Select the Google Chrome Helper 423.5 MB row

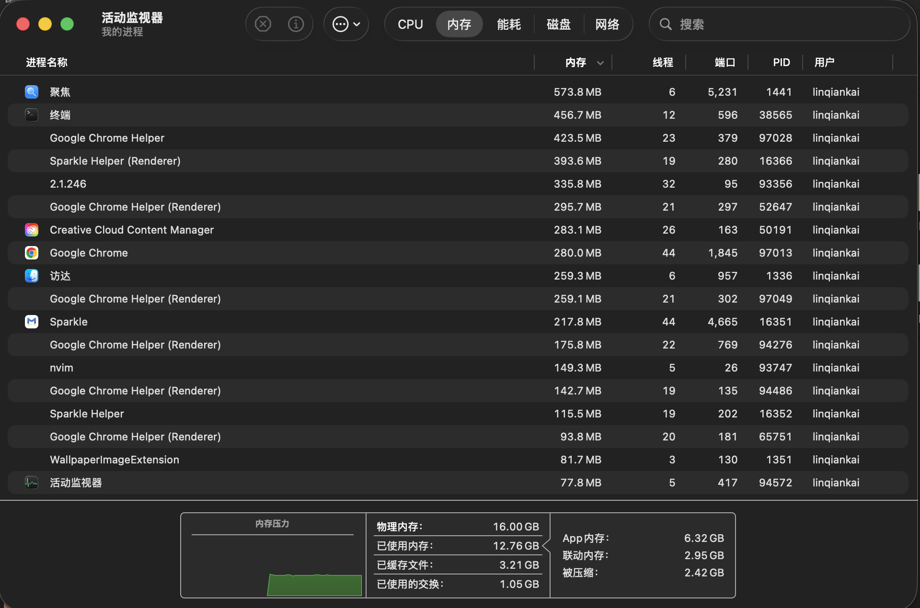click(x=458, y=138)
